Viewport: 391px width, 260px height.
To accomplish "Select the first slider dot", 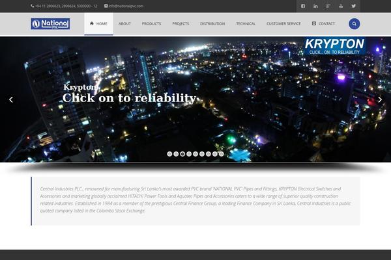I will click(x=169, y=154).
